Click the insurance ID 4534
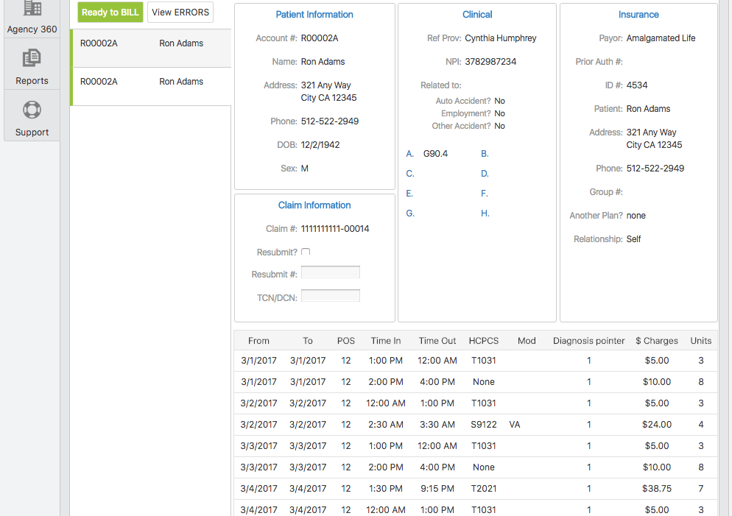732x516 pixels. click(637, 85)
